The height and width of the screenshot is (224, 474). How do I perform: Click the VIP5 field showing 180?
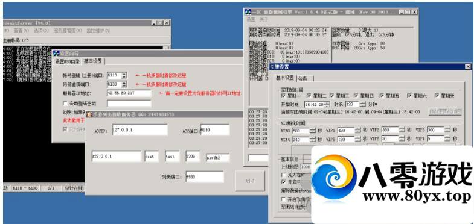pos(346,139)
